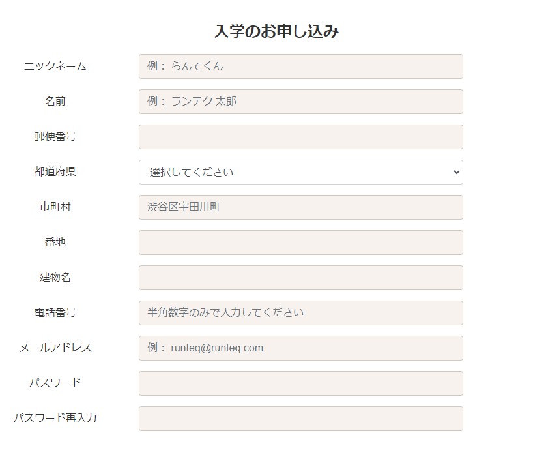
Task: Select the パスワード再入力 confirmation field
Action: (x=301, y=419)
